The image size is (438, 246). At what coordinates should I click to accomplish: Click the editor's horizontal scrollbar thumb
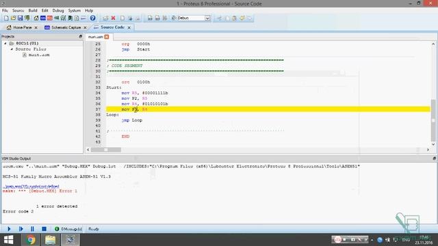(106, 150)
